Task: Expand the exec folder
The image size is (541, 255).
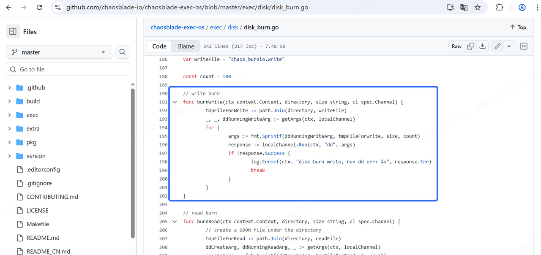Action: 9,115
